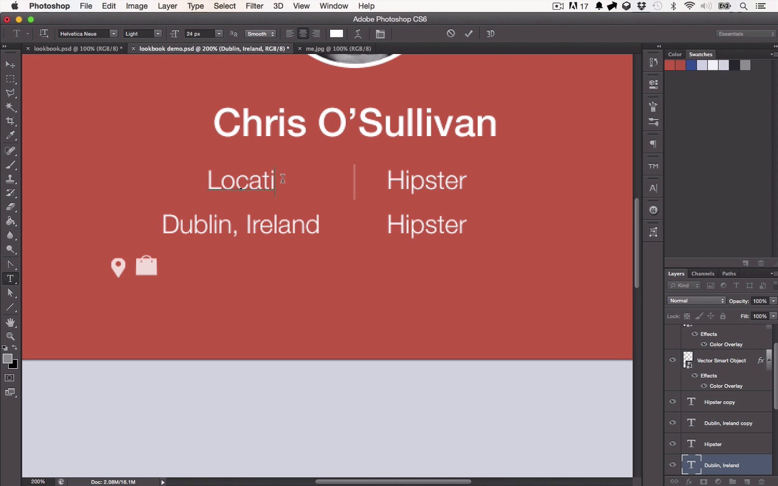778x486 pixels.
Task: Hide the Hipster copy layer
Action: pos(672,402)
